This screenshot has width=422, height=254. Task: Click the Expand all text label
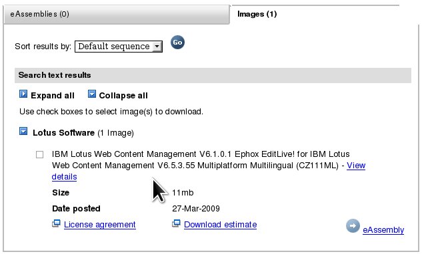point(53,96)
